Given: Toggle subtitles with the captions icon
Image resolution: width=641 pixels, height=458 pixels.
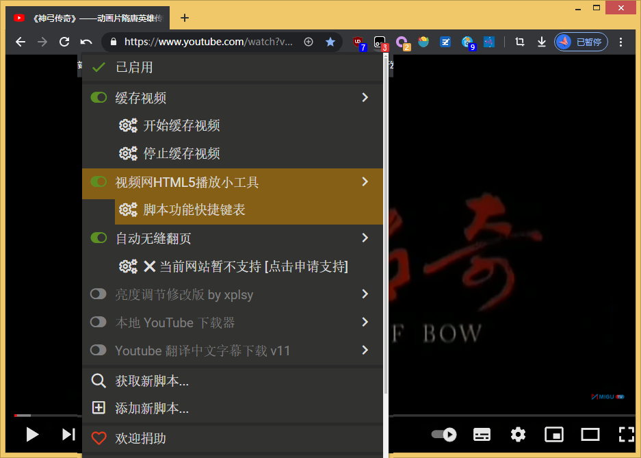Looking at the screenshot, I should coord(482,434).
